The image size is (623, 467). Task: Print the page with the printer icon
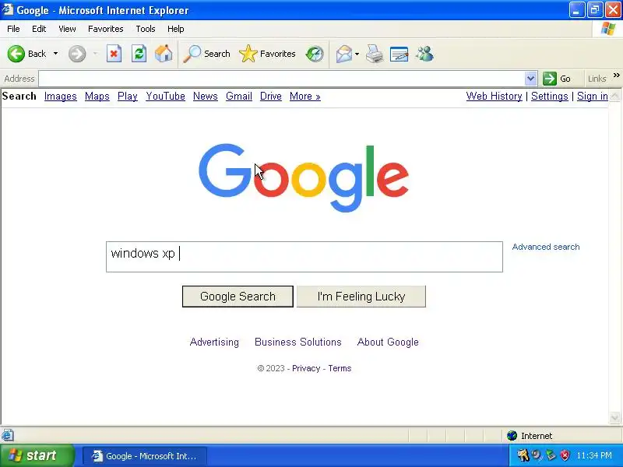[x=375, y=54]
